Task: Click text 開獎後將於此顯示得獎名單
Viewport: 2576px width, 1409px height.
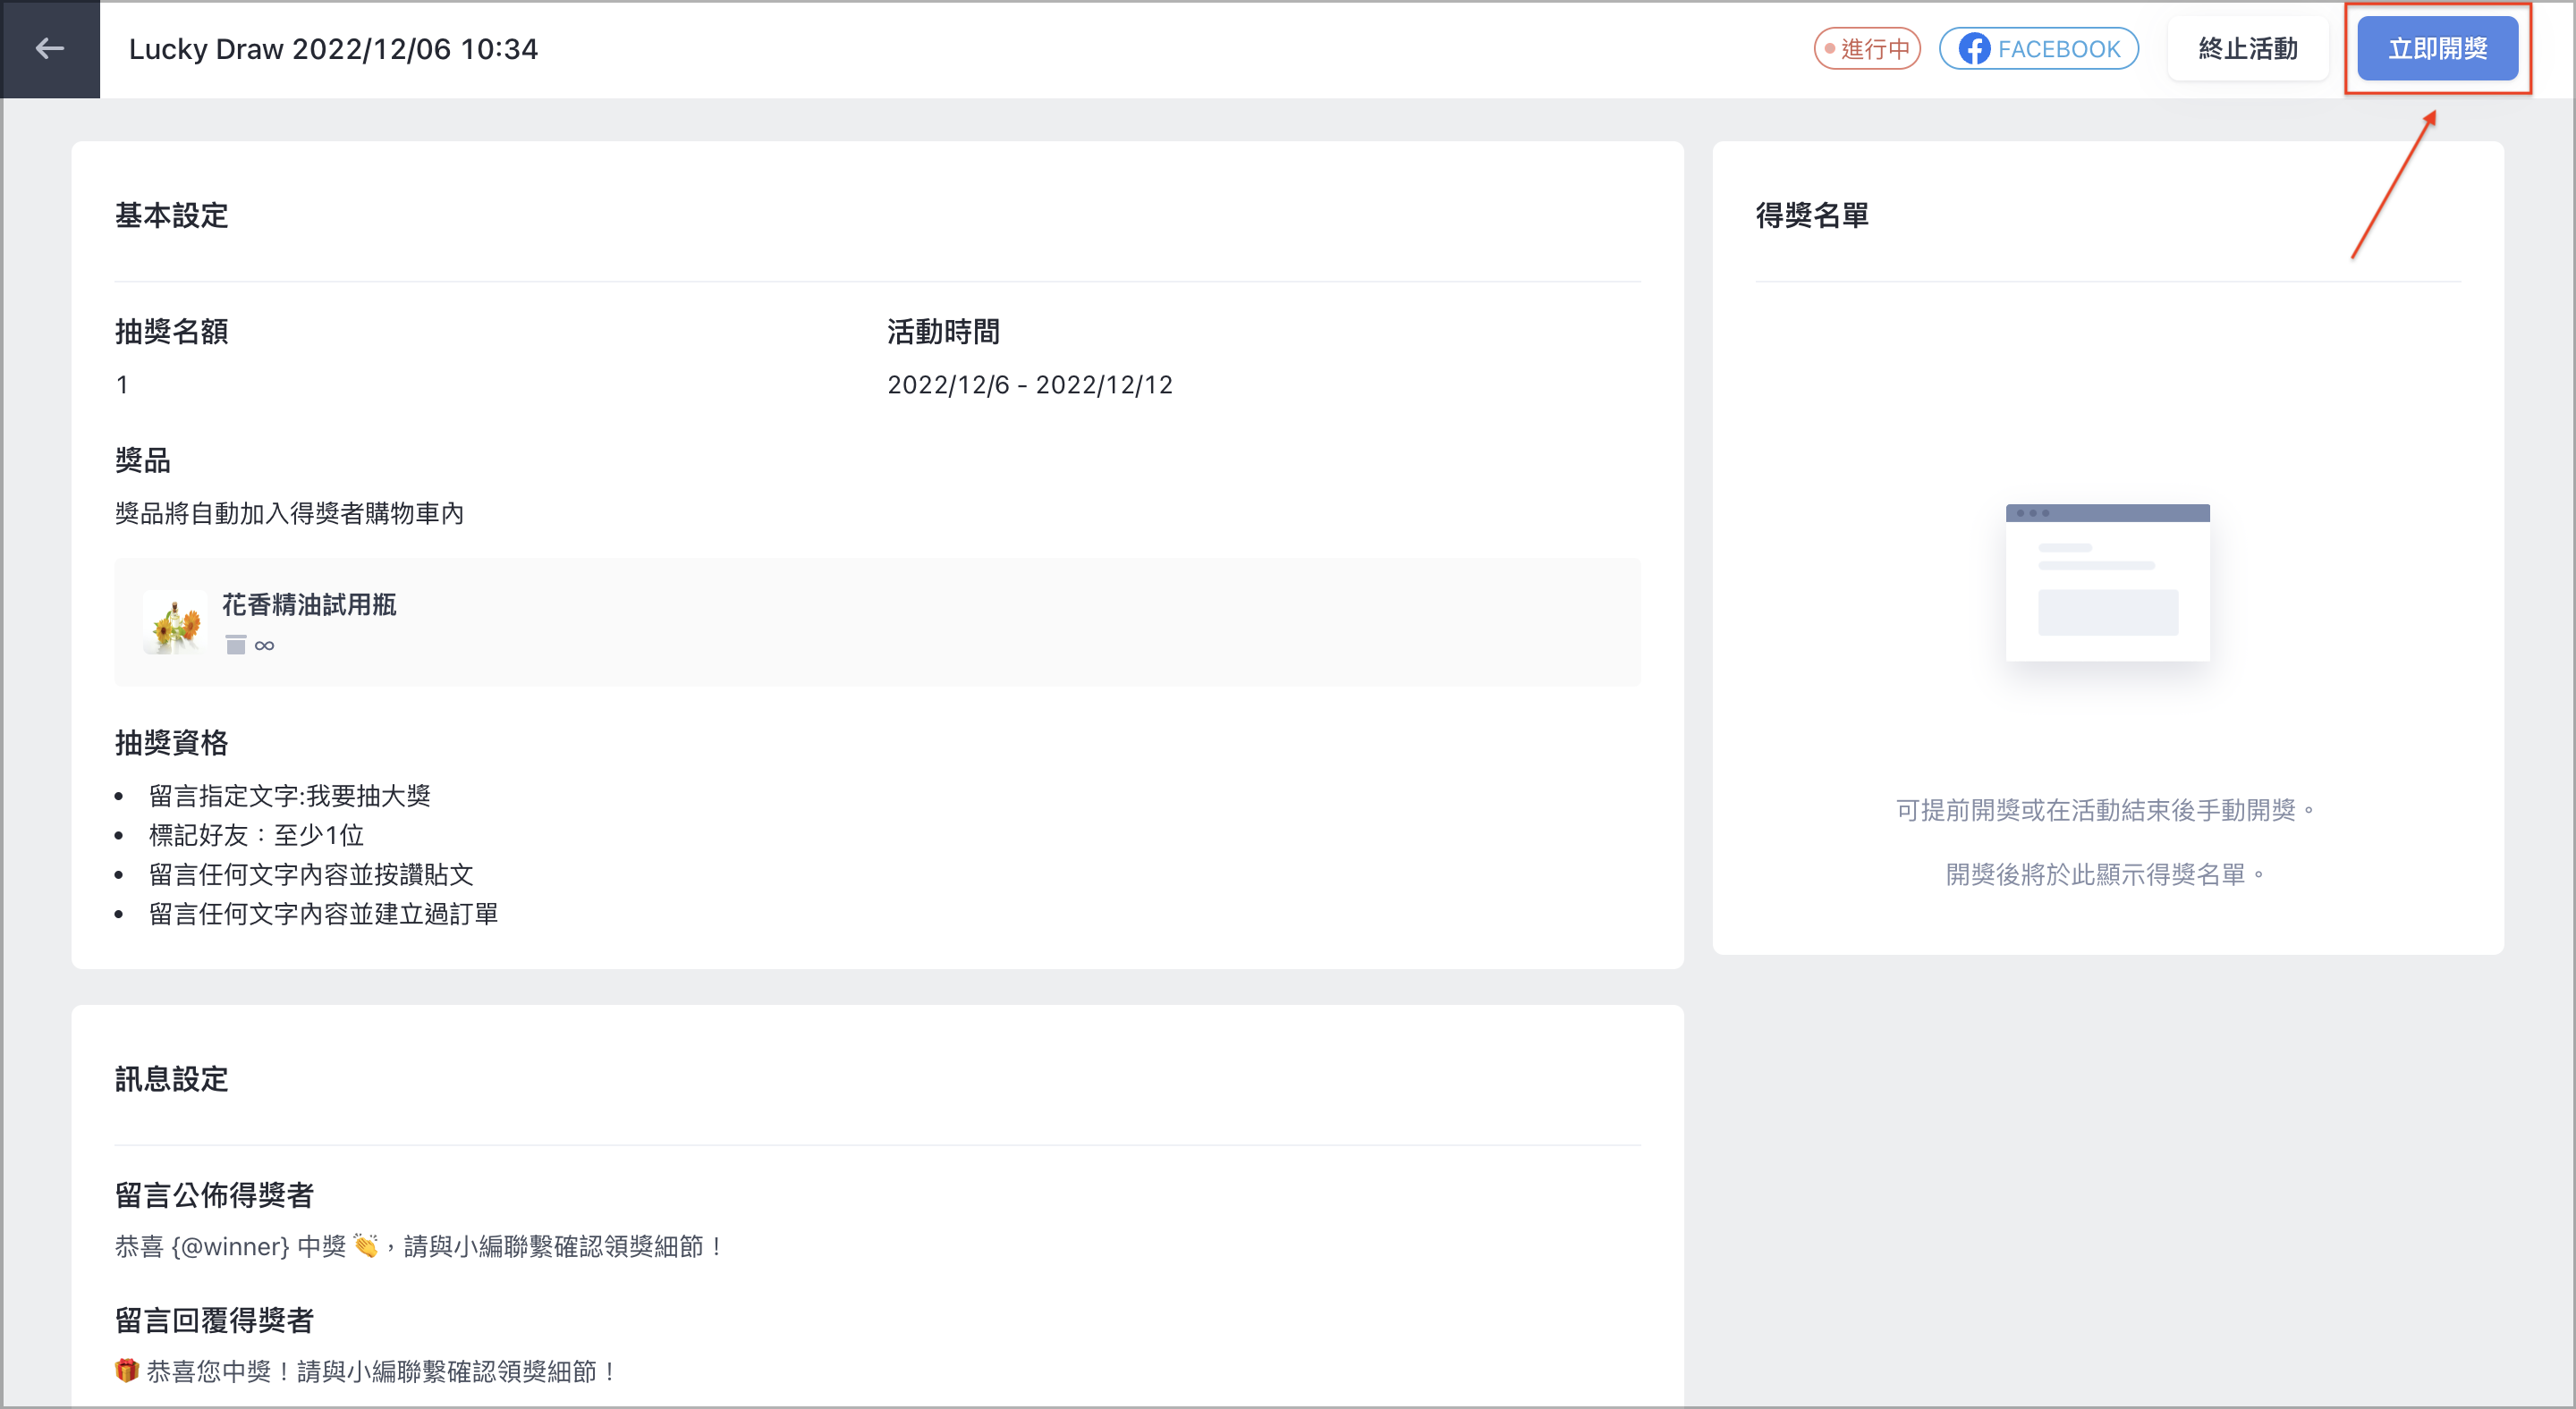Action: [x=2105, y=874]
